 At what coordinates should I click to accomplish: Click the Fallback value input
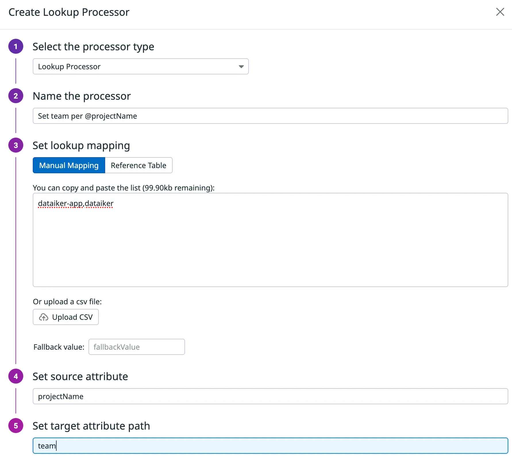[x=136, y=347]
